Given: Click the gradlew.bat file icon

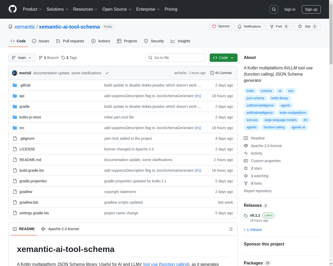Looking at the screenshot, I should [x=15, y=202].
